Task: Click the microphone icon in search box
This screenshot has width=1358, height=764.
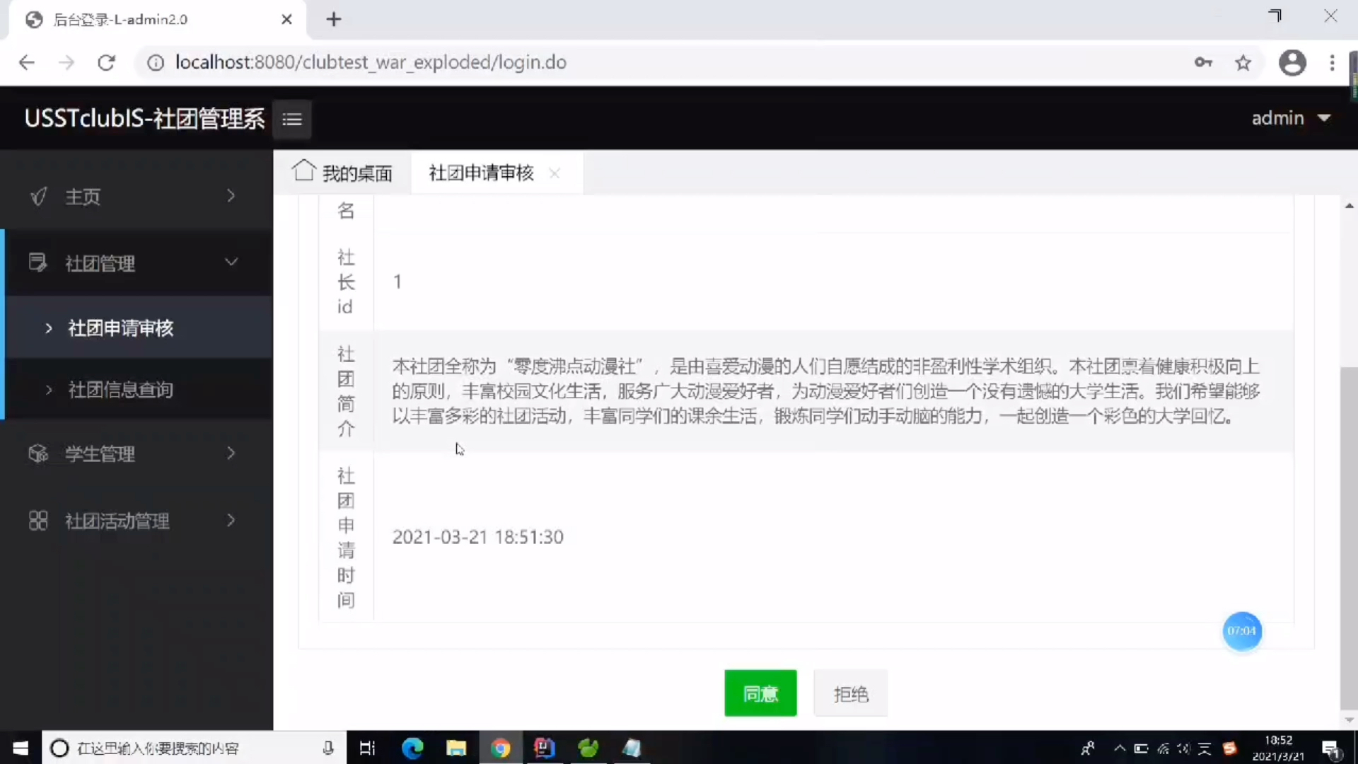Action: tap(328, 748)
